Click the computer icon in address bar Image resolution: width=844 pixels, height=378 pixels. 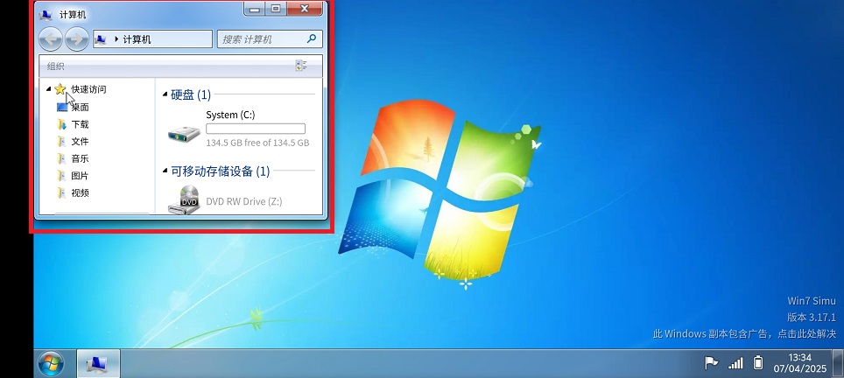coord(100,39)
